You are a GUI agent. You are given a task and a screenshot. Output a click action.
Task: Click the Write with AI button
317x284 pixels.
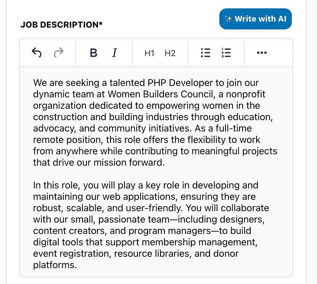click(x=255, y=19)
